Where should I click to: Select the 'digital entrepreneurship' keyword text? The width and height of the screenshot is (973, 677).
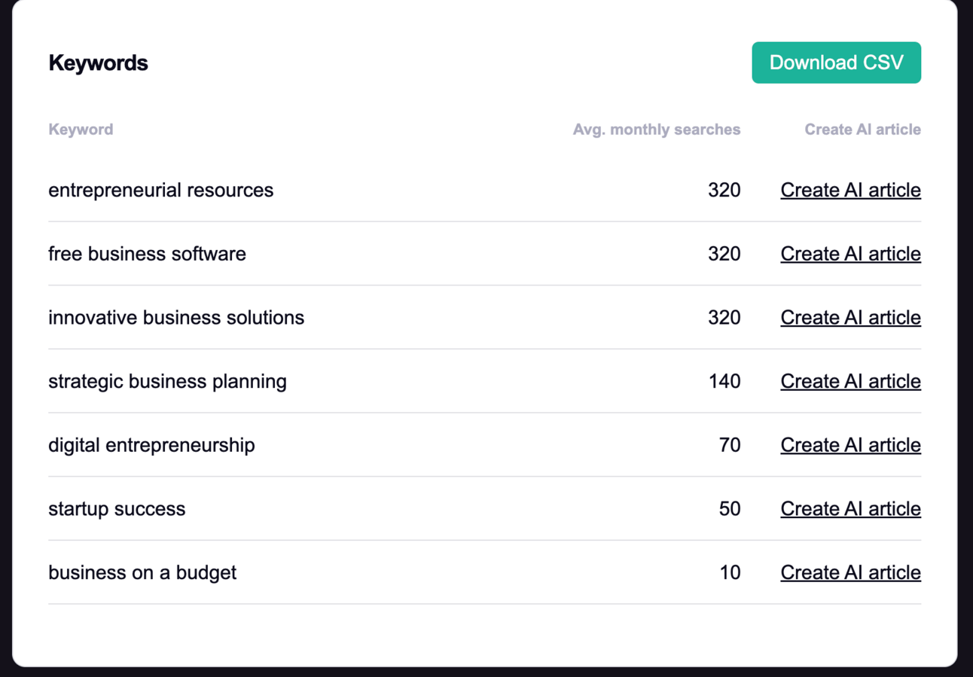pos(151,445)
